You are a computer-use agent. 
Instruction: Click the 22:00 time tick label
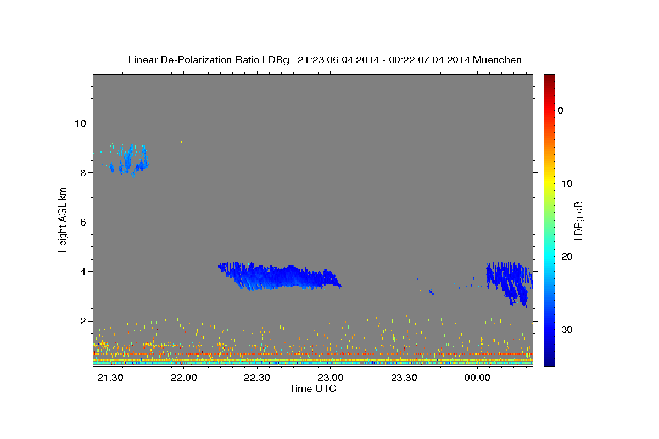pos(183,378)
